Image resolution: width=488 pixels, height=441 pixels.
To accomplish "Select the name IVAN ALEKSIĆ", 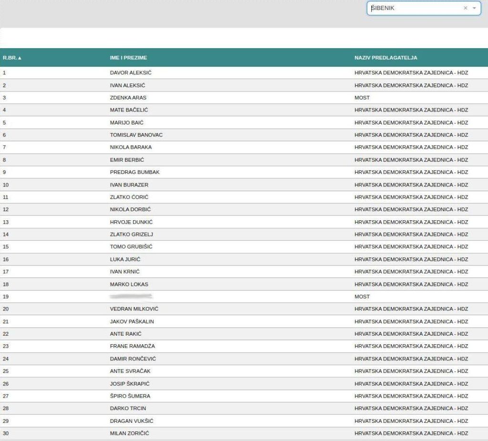I will pyautogui.click(x=127, y=85).
